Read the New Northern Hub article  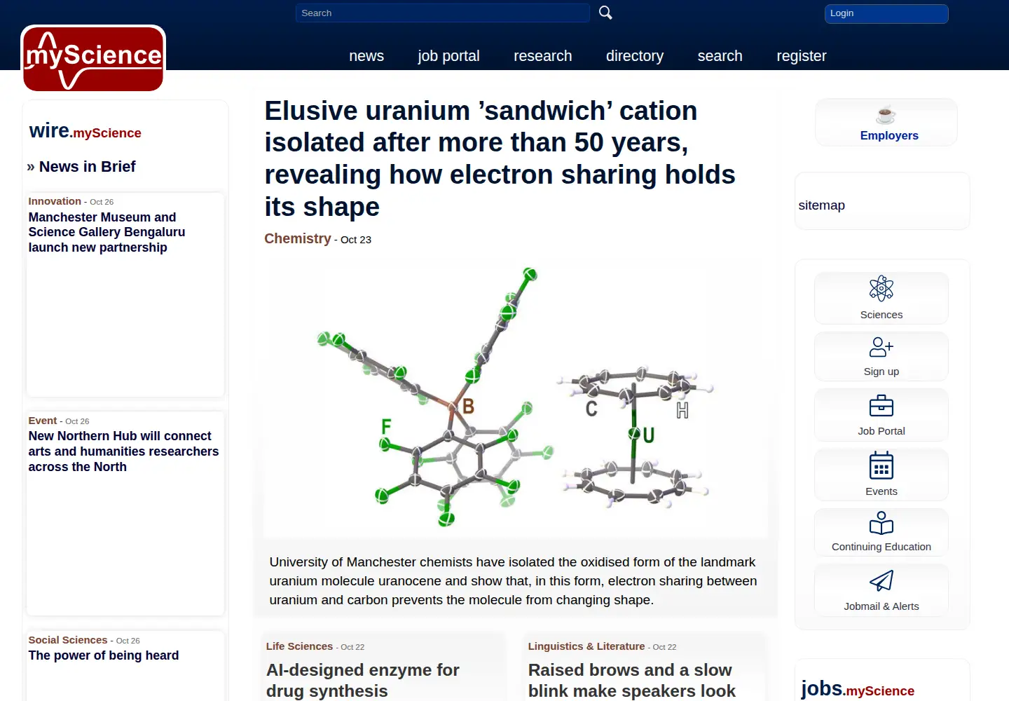123,451
